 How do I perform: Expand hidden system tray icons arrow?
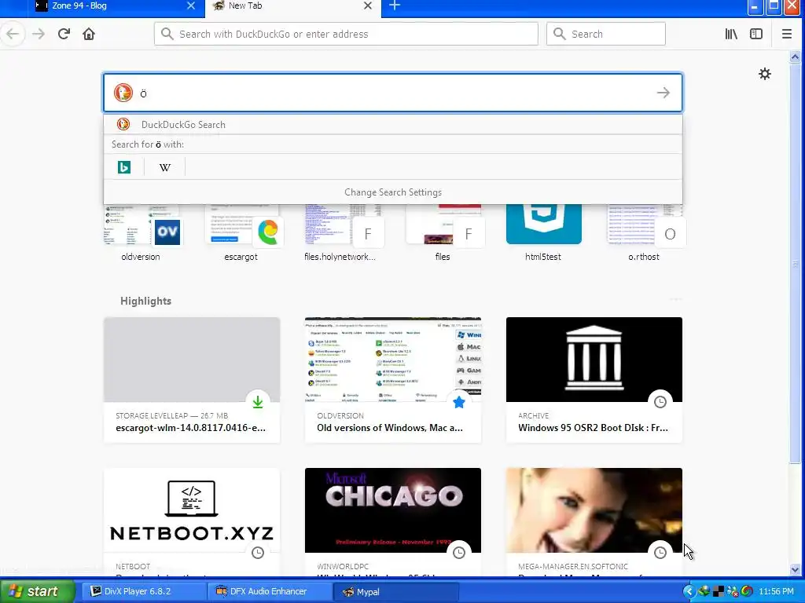(689, 592)
